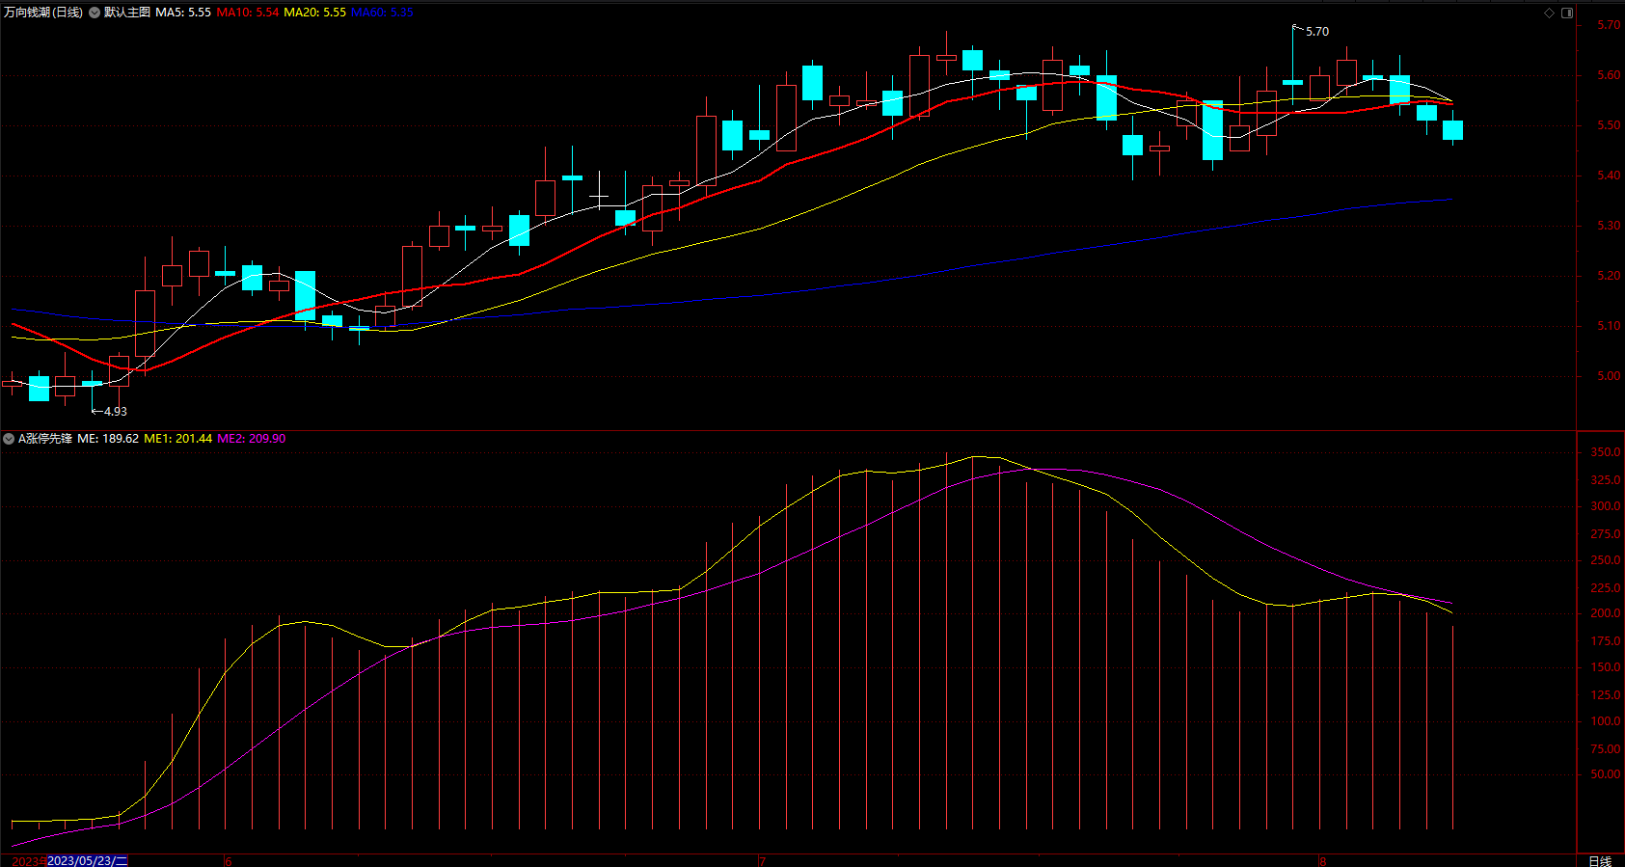Click the 默认主图 label
The height and width of the screenshot is (867, 1625).
coord(126,13)
